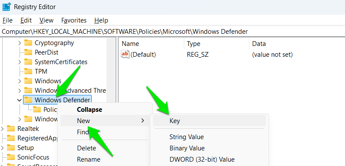This screenshot has width=345, height=166.
Task: Choose Rename in the context menu
Action: 106,159
